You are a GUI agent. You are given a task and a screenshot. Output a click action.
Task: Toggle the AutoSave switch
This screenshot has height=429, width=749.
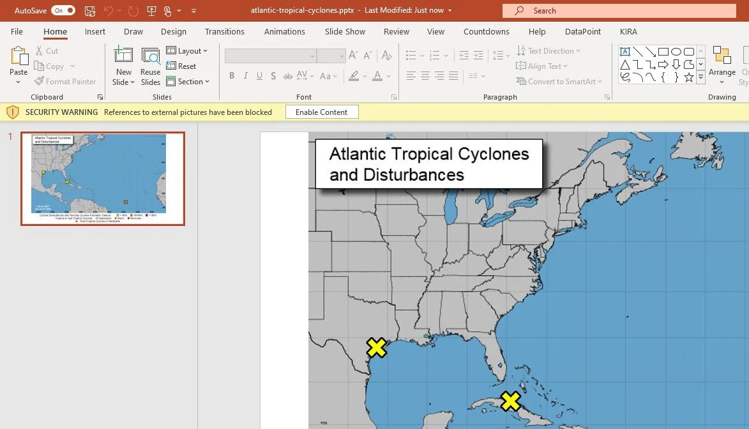(63, 10)
